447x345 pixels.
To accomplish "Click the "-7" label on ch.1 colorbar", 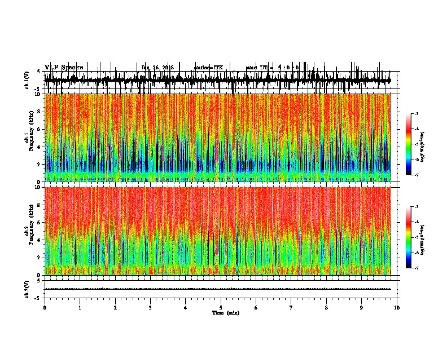I will tap(416, 175).
